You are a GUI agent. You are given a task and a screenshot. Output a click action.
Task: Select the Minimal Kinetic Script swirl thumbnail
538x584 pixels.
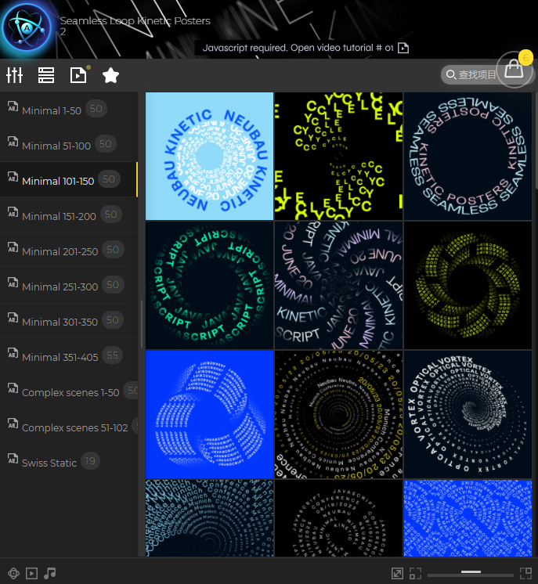tap(338, 285)
